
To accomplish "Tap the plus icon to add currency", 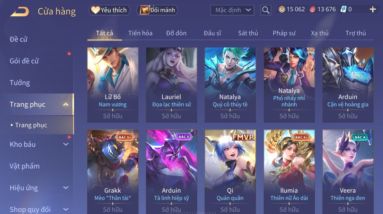I will pyautogui.click(x=373, y=9).
